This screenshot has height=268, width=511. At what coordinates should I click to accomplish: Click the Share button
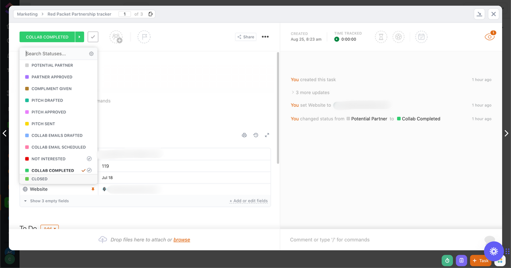pos(246,37)
